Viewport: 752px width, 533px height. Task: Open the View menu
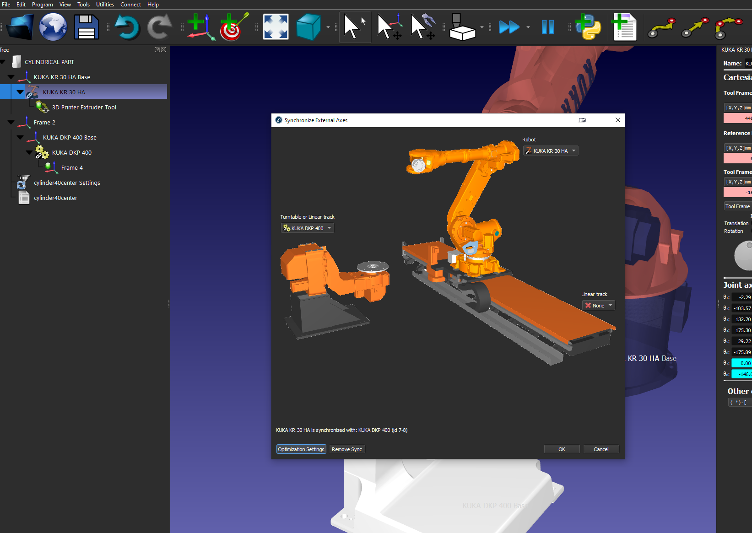[x=65, y=5]
